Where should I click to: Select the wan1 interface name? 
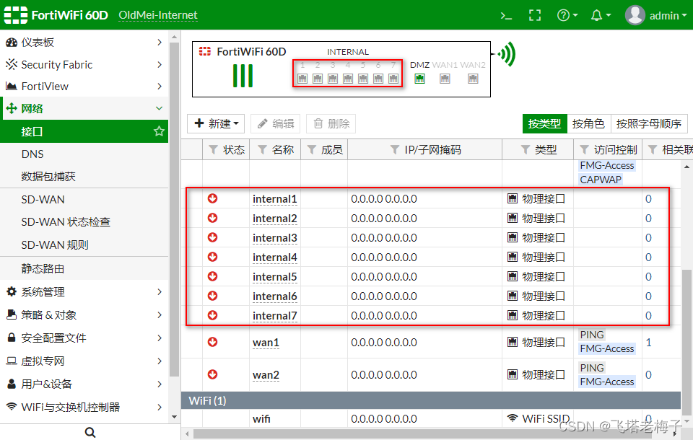(x=266, y=343)
